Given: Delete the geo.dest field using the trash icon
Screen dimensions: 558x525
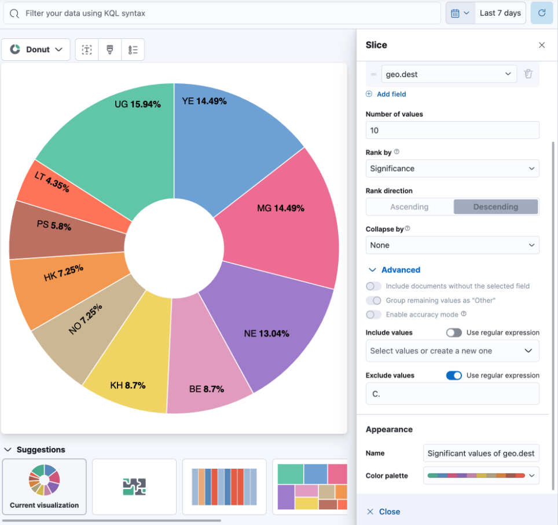Looking at the screenshot, I should coord(527,74).
